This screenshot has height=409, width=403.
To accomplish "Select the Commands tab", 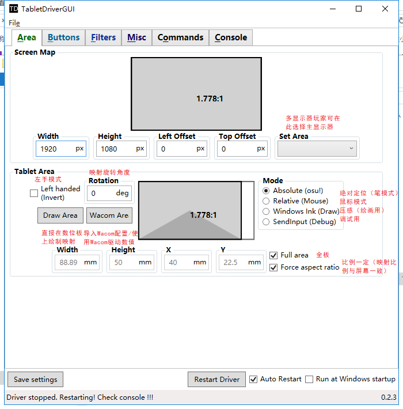I will (x=180, y=37).
